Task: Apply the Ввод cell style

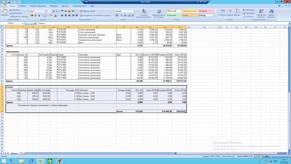Action: (190, 15)
